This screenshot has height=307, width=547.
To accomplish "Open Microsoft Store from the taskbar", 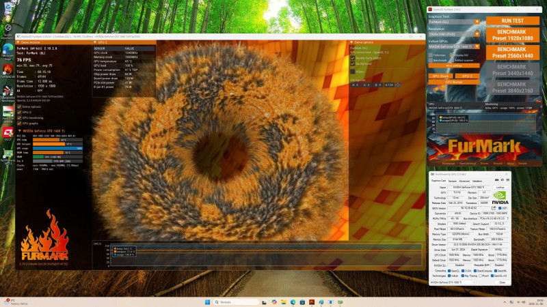I will click(302, 302).
